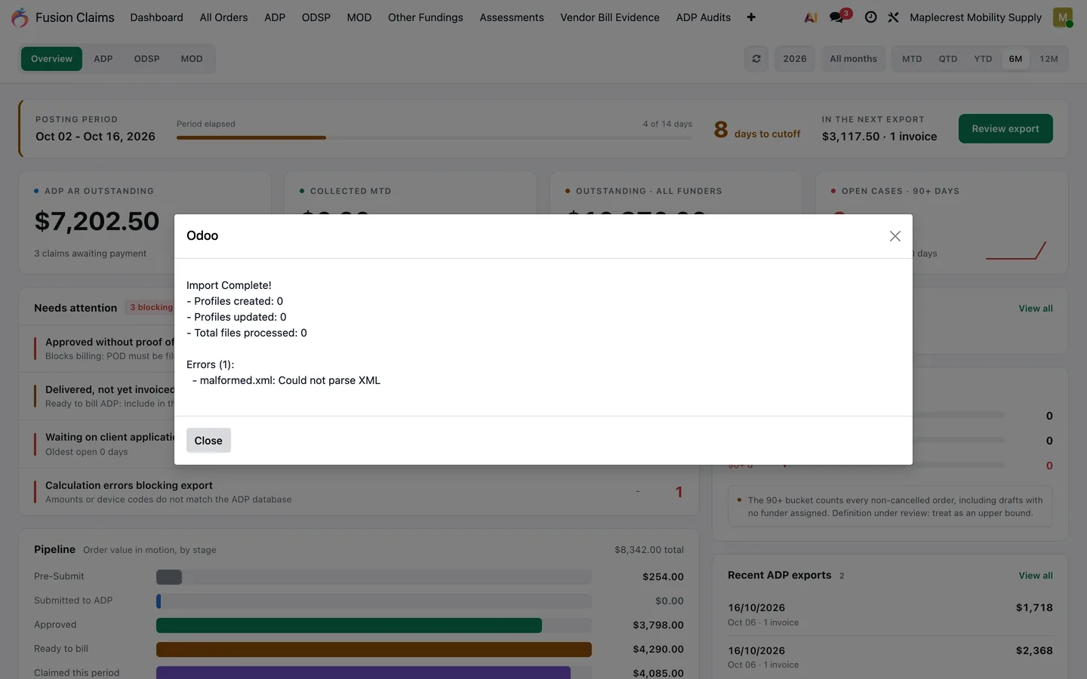Click the $7,202.50 ADP AR outstanding value
The width and height of the screenshot is (1087, 679).
click(x=97, y=221)
